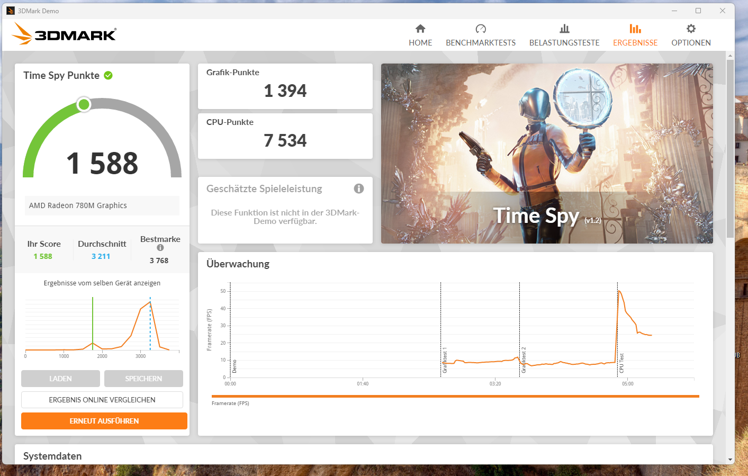The width and height of the screenshot is (748, 476).
Task: Click the Time Spy score gauge knob
Action: [x=84, y=104]
